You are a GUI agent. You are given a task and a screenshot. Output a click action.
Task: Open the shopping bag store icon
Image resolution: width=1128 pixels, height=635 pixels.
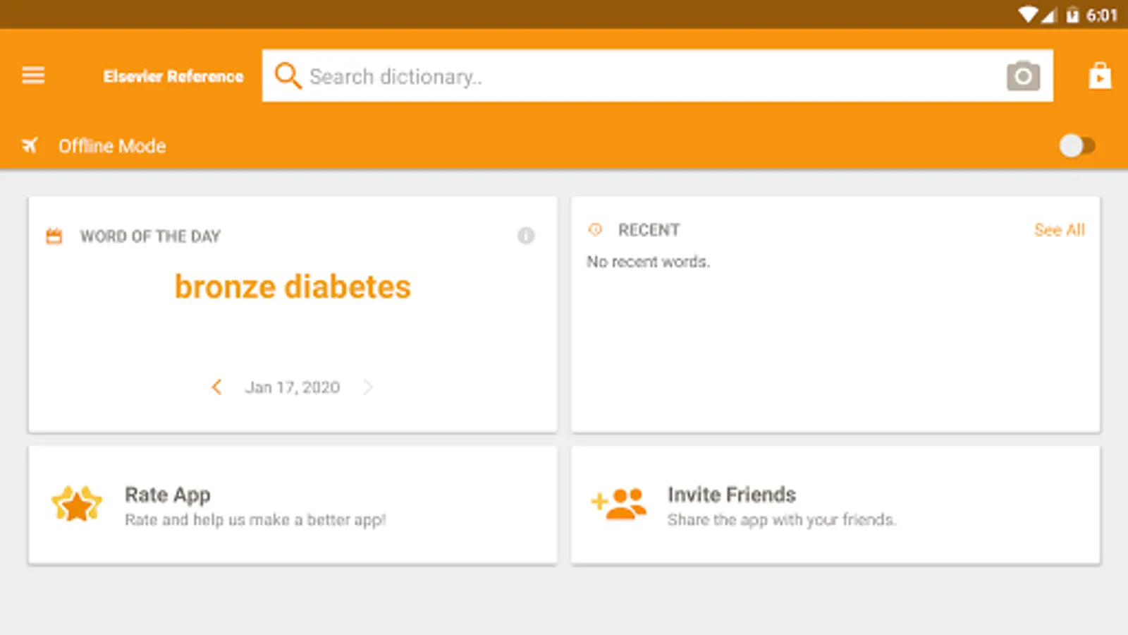pos(1100,75)
